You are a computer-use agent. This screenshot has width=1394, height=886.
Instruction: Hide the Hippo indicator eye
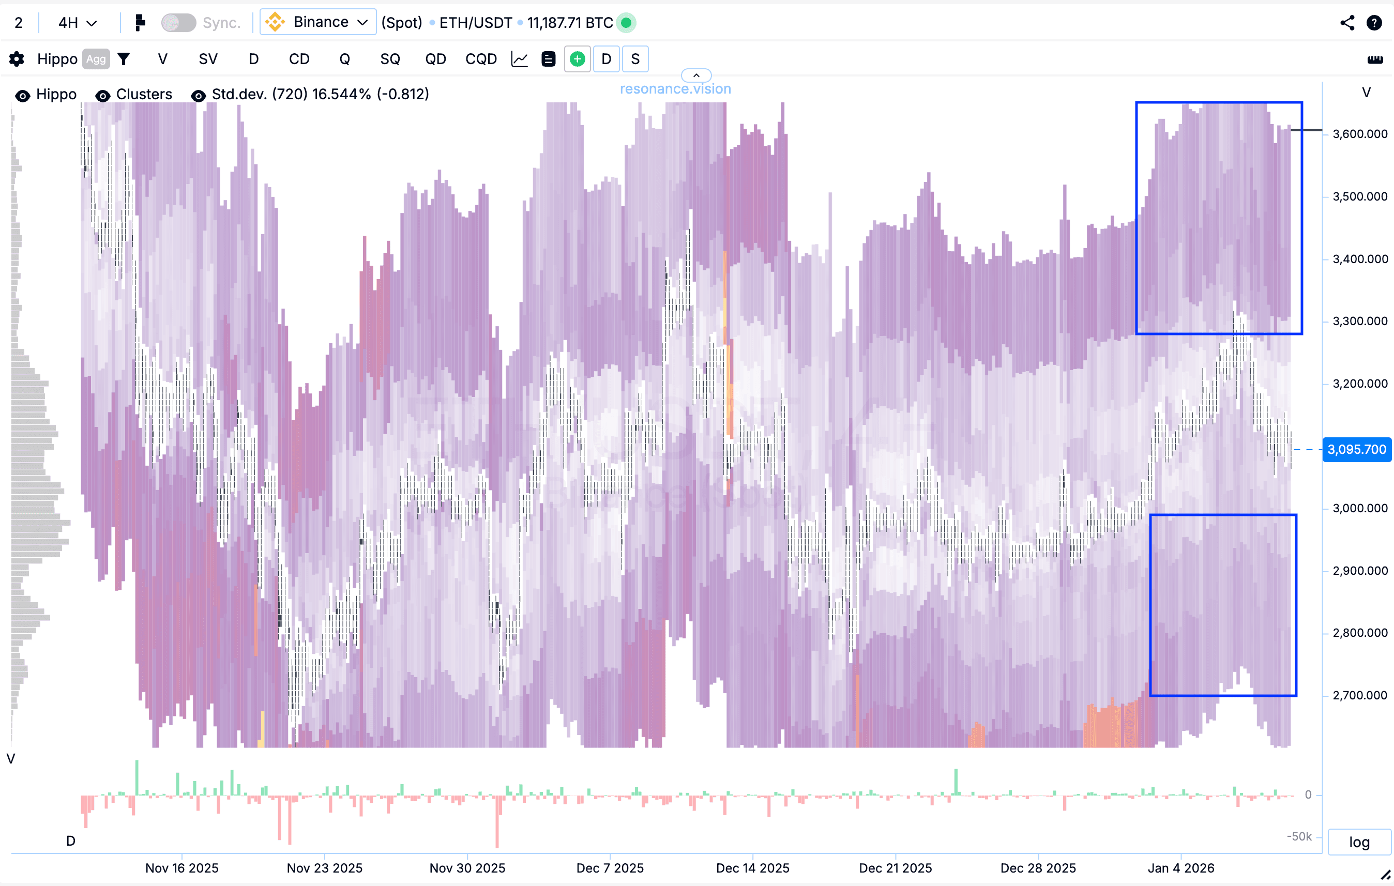pyautogui.click(x=23, y=96)
